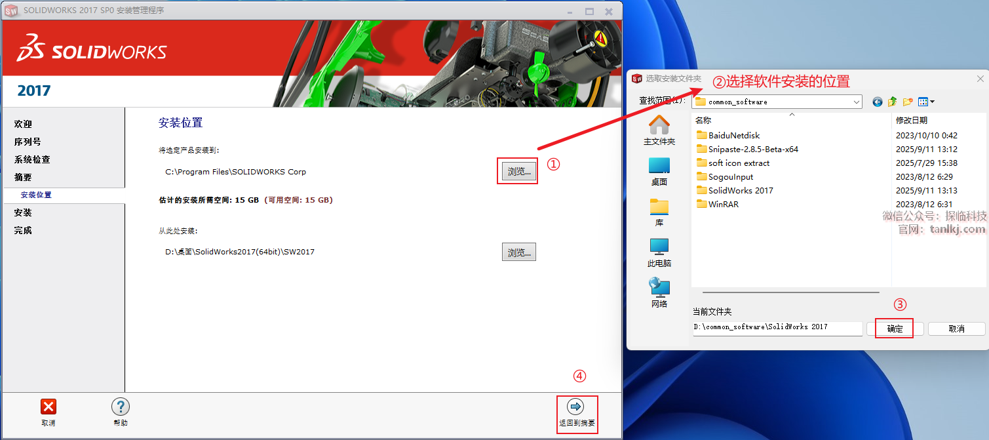Viewport: 989px width, 440px height.
Task: Open the 安装 step in sidebar
Action: click(x=23, y=212)
